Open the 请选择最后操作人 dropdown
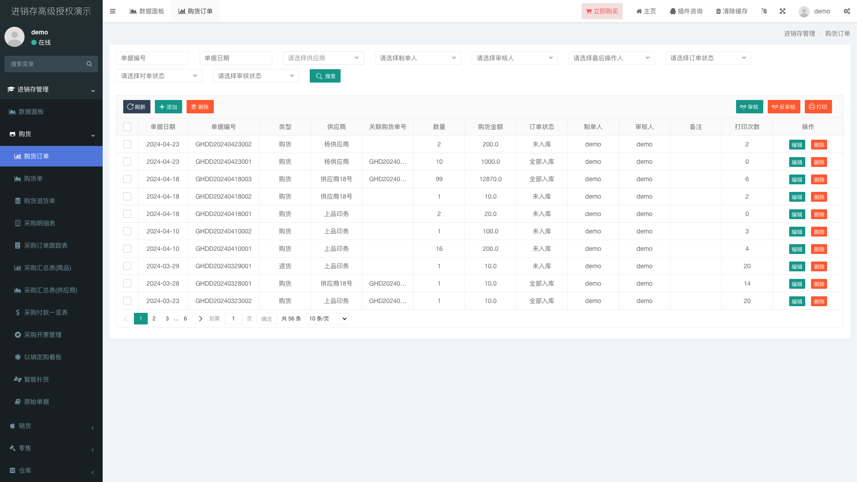Screen dimensions: 857x482 coord(612,58)
